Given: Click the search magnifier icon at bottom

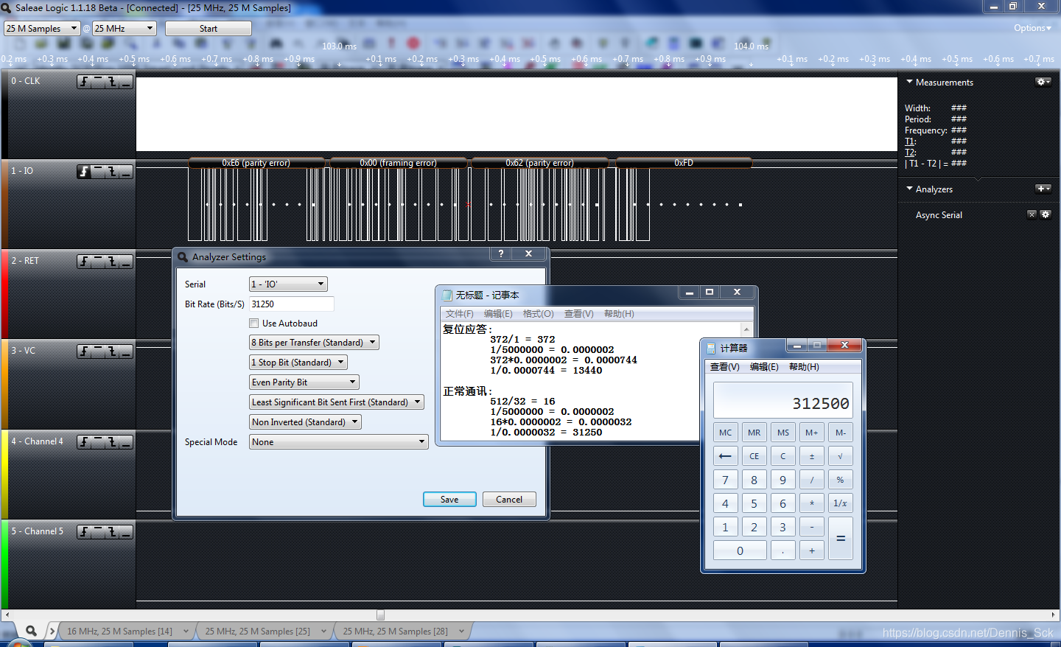Looking at the screenshot, I should pyautogui.click(x=31, y=631).
